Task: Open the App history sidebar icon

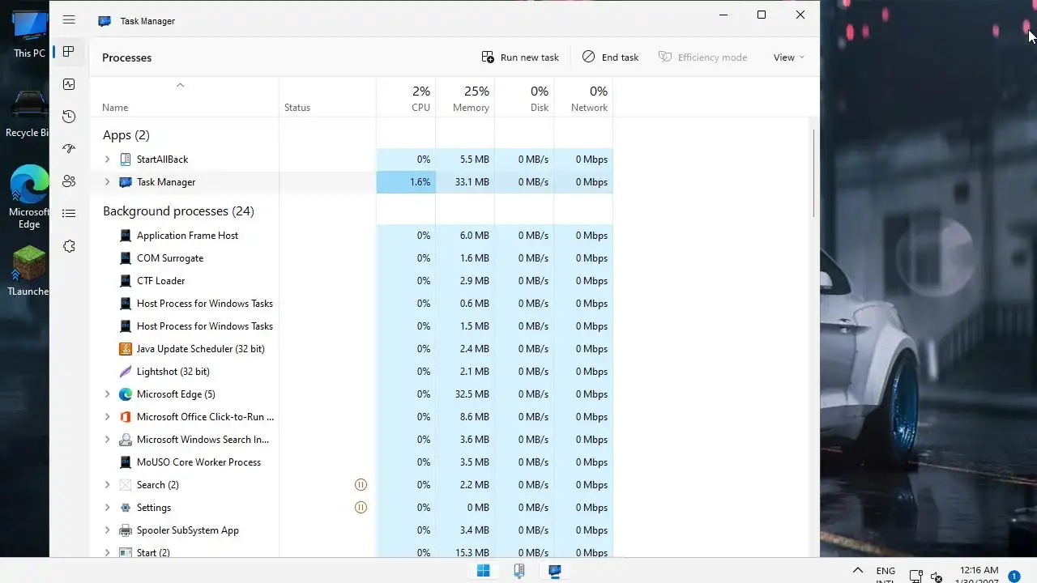Action: 69,117
